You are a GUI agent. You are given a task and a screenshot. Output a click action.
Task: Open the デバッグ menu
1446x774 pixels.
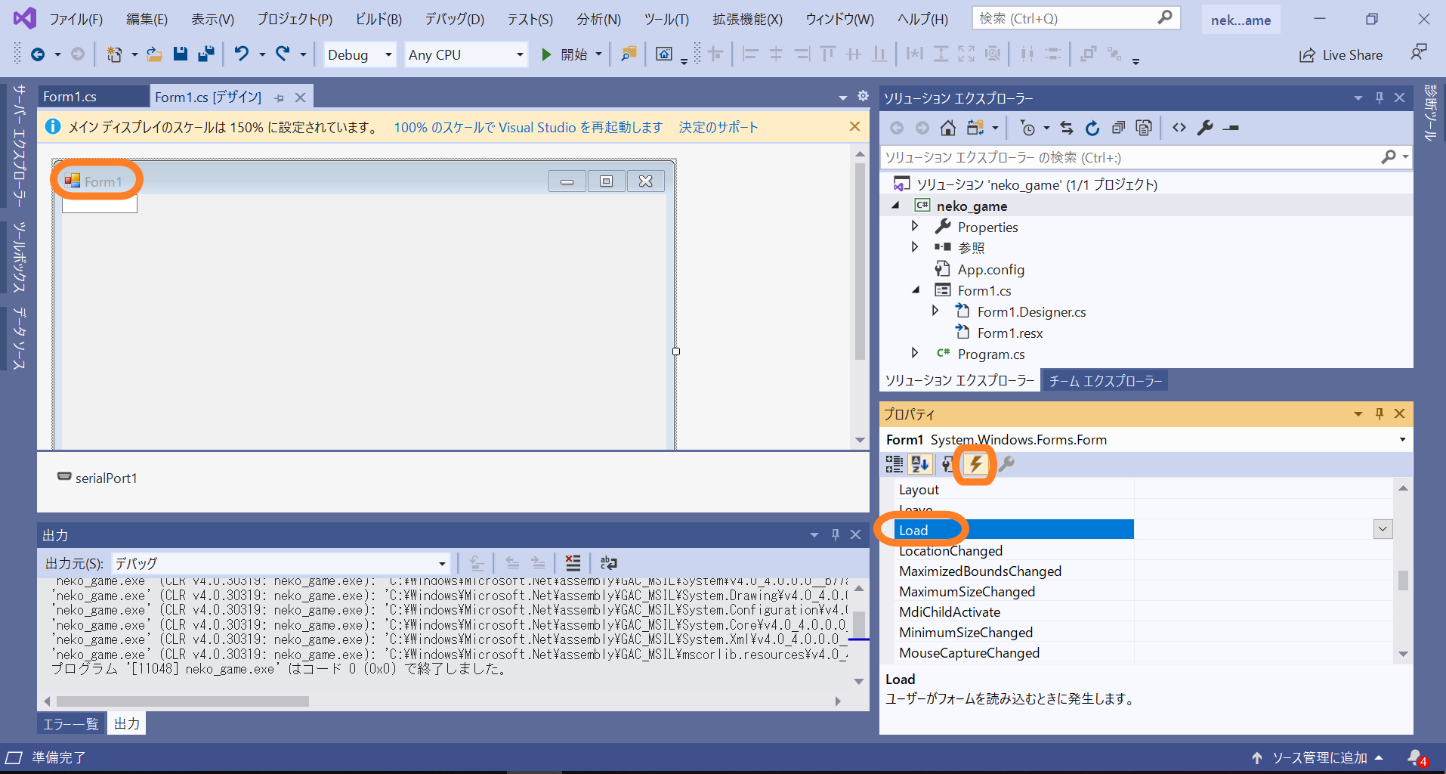[453, 19]
